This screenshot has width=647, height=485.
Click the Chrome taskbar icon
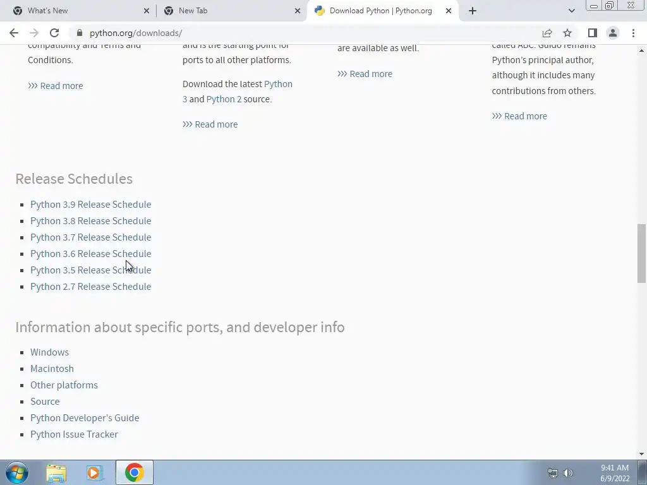coord(135,472)
